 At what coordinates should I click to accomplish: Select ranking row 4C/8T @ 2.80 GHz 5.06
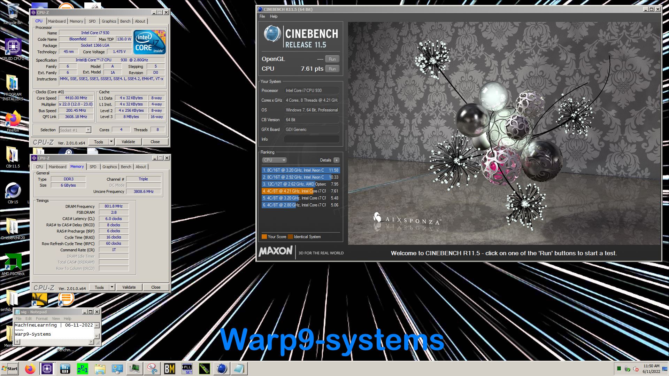point(300,205)
